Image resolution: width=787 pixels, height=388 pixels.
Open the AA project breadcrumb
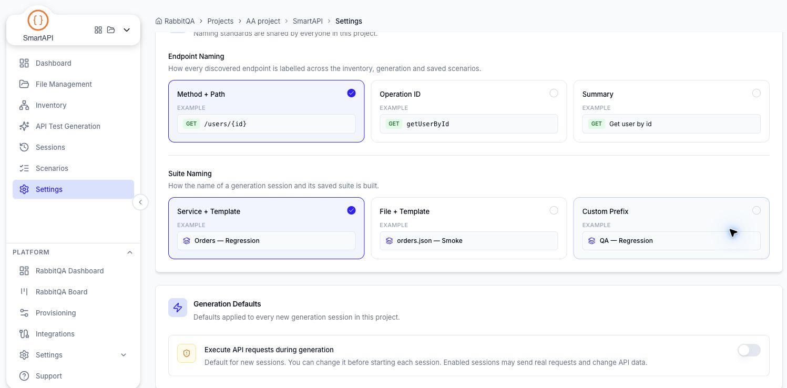click(x=263, y=21)
